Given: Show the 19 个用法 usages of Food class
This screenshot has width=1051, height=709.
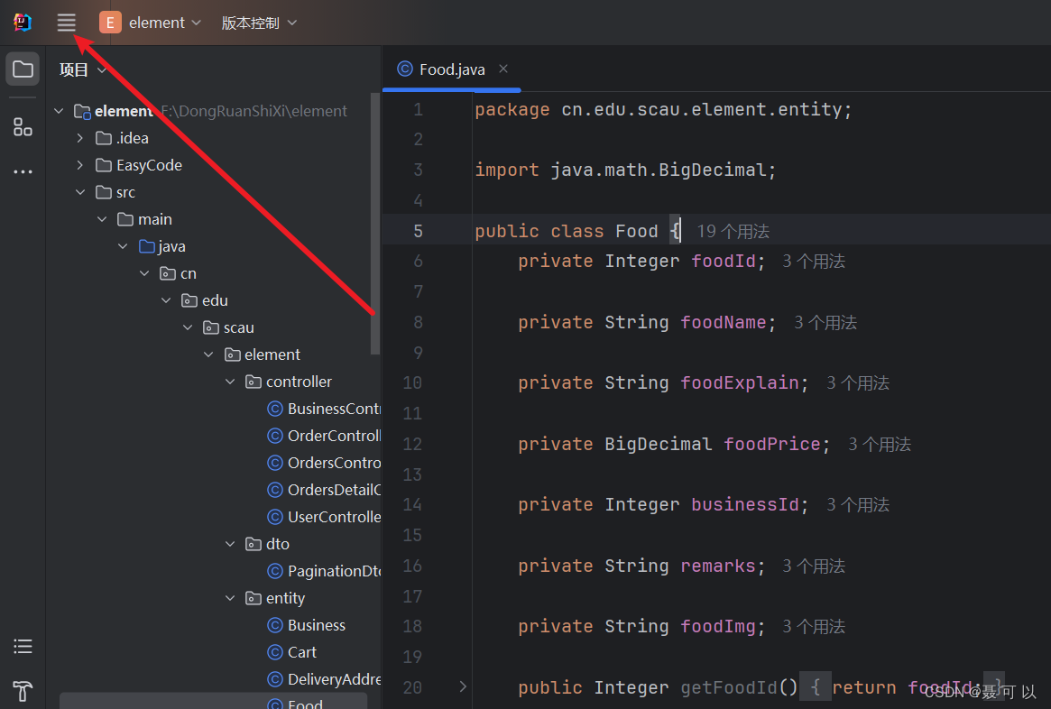Looking at the screenshot, I should point(733,231).
